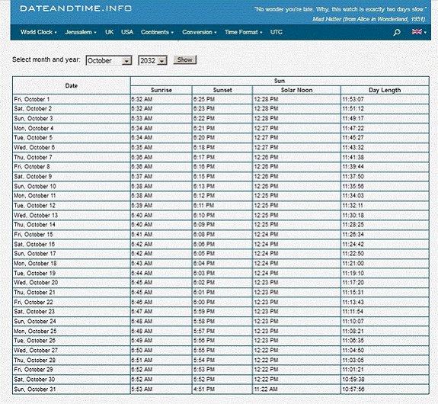Open the month dropdown showing October
The width and height of the screenshot is (438, 404).
coord(109,60)
